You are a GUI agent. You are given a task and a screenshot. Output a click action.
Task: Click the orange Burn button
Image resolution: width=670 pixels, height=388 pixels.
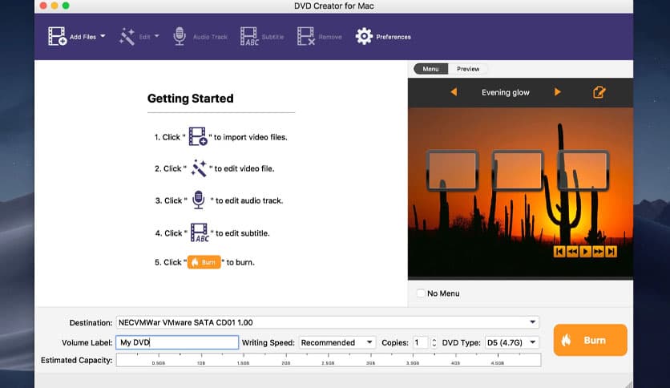pyautogui.click(x=590, y=340)
